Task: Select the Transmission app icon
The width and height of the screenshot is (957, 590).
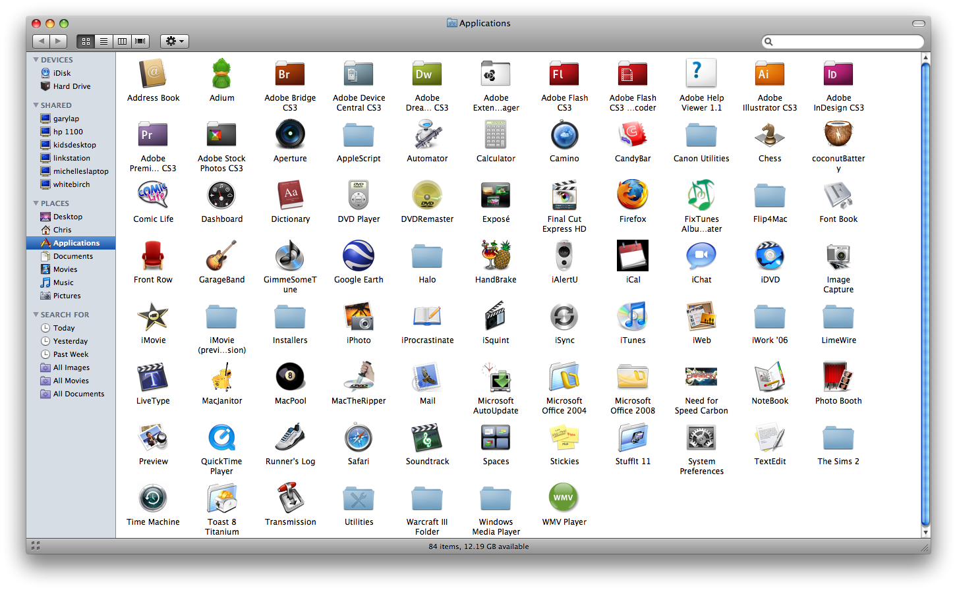Action: (x=290, y=498)
